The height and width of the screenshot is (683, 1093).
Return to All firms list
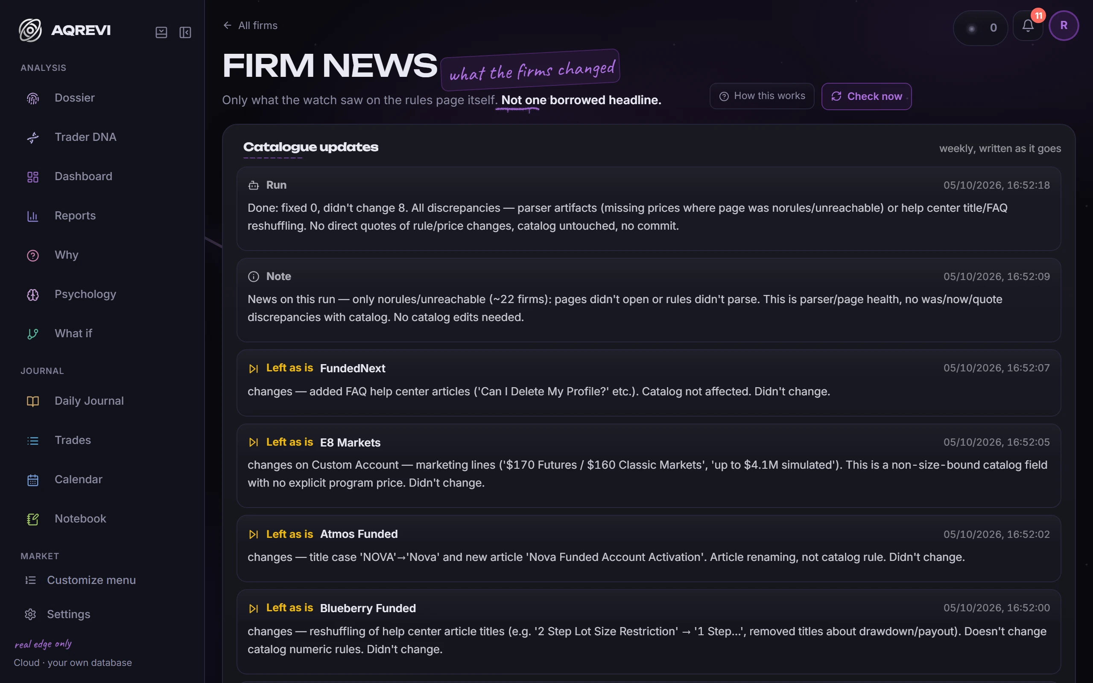[258, 25]
